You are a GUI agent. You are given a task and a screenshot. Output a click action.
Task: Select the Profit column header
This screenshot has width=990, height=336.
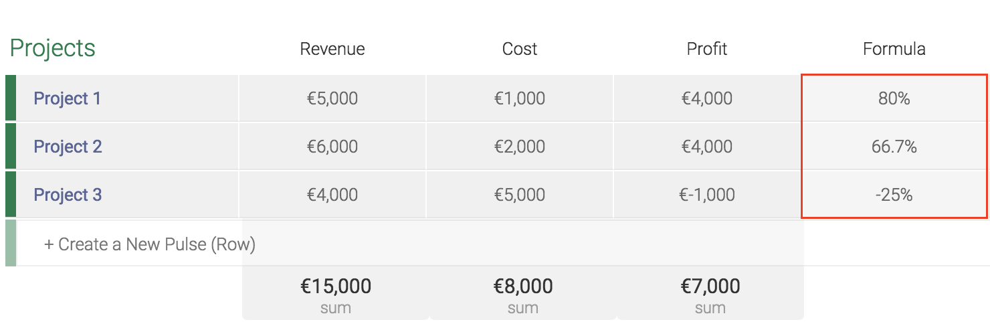[707, 49]
